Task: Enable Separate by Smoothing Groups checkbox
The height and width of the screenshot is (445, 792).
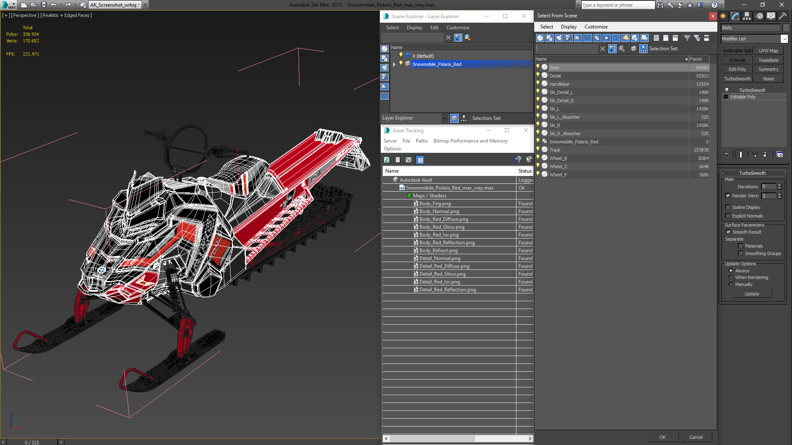Action: click(740, 253)
